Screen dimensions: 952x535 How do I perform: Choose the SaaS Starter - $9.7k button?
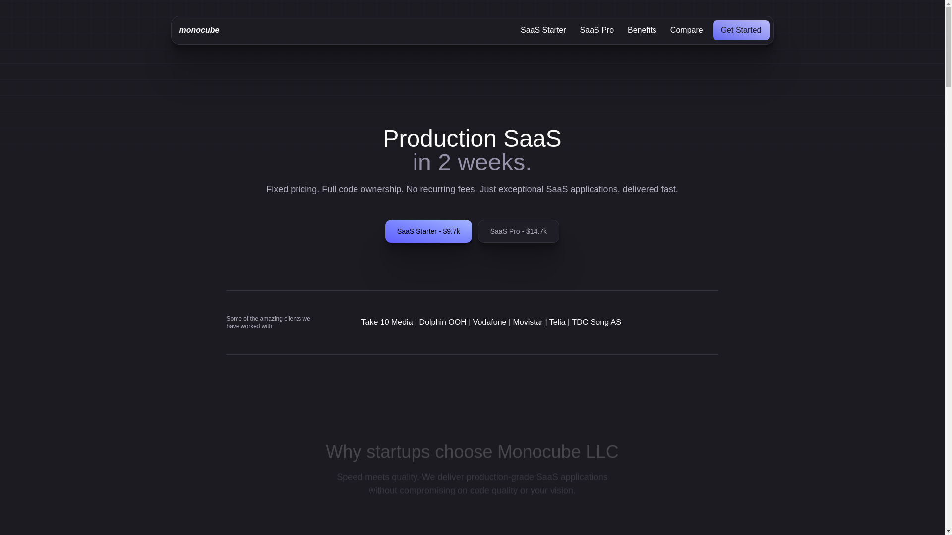click(428, 231)
